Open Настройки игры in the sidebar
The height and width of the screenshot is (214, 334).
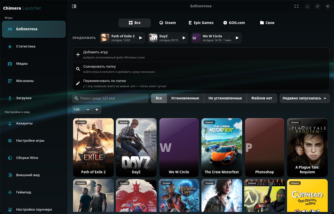34,141
